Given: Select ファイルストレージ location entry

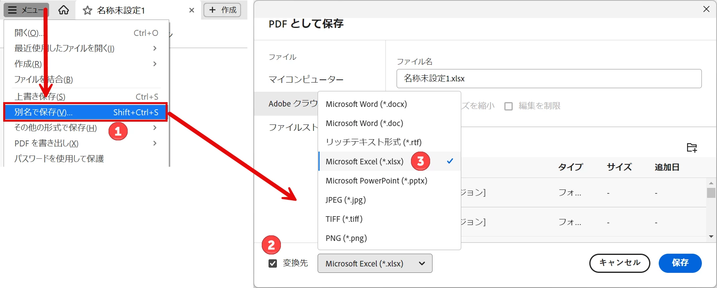Looking at the screenshot, I should (293, 127).
